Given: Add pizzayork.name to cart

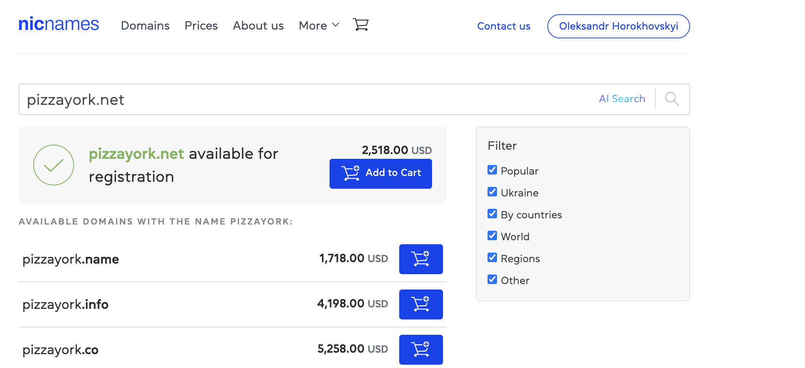Looking at the screenshot, I should pos(421,259).
